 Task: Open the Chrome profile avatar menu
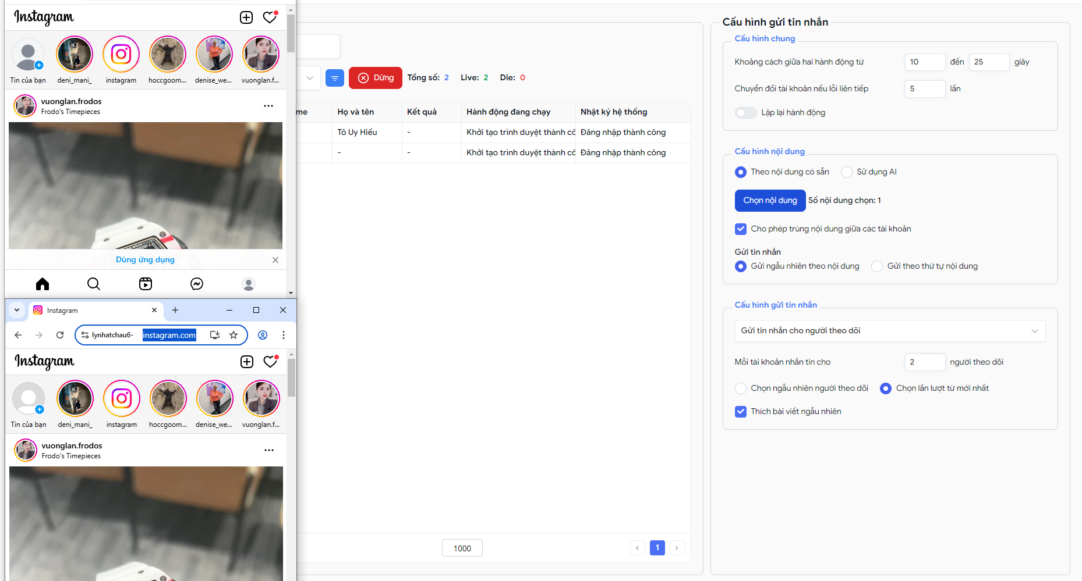point(263,335)
